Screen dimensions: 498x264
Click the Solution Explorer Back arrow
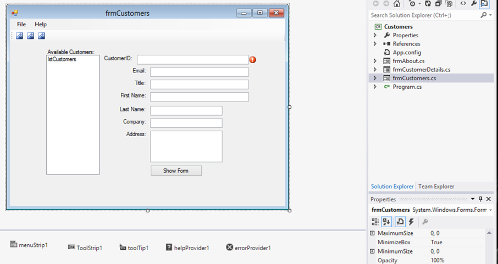(x=376, y=3)
